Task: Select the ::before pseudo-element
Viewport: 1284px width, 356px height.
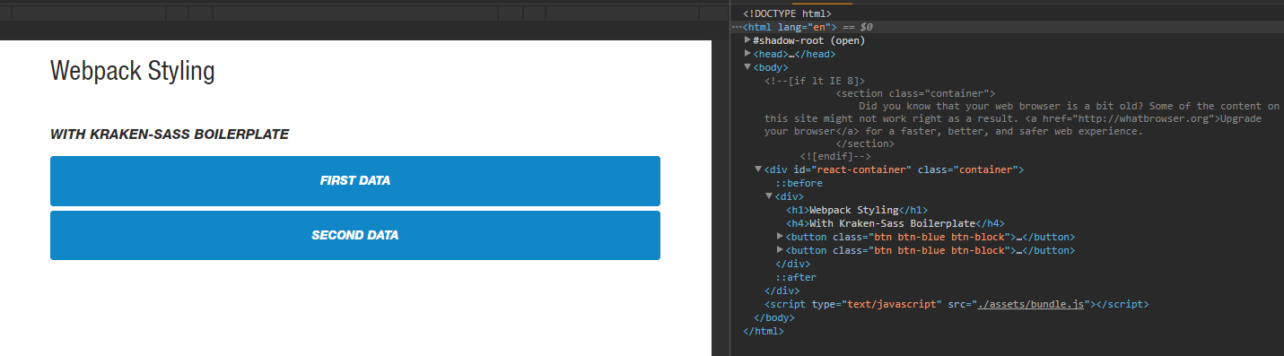Action: [x=799, y=183]
